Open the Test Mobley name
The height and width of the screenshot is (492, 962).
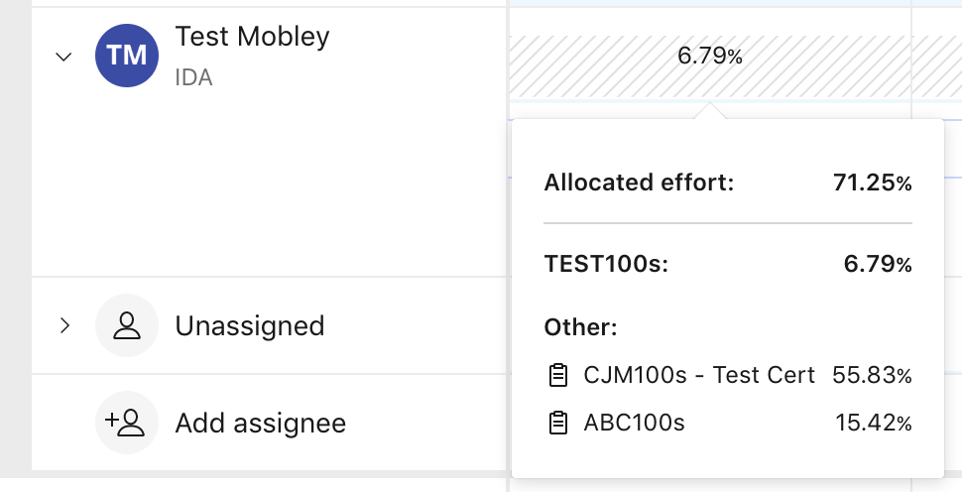[x=252, y=37]
